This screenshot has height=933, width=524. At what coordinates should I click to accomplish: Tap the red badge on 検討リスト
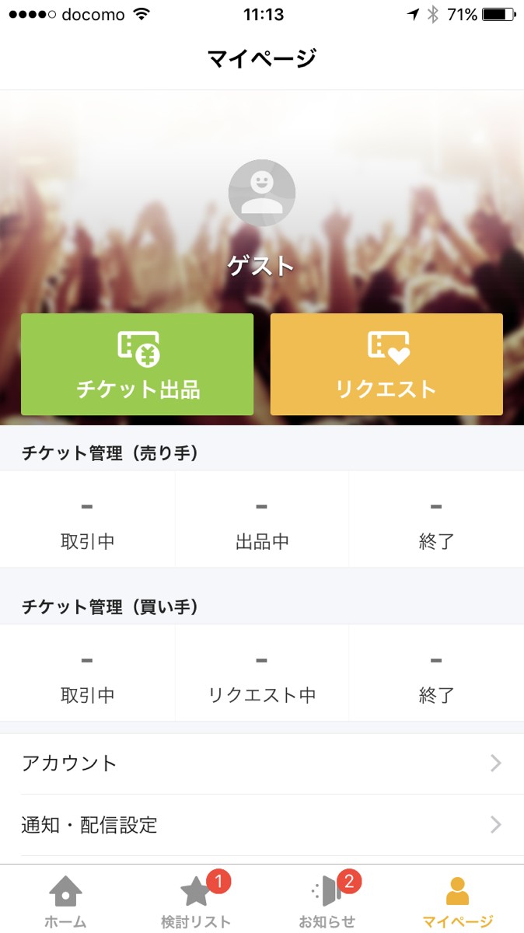pos(218,882)
